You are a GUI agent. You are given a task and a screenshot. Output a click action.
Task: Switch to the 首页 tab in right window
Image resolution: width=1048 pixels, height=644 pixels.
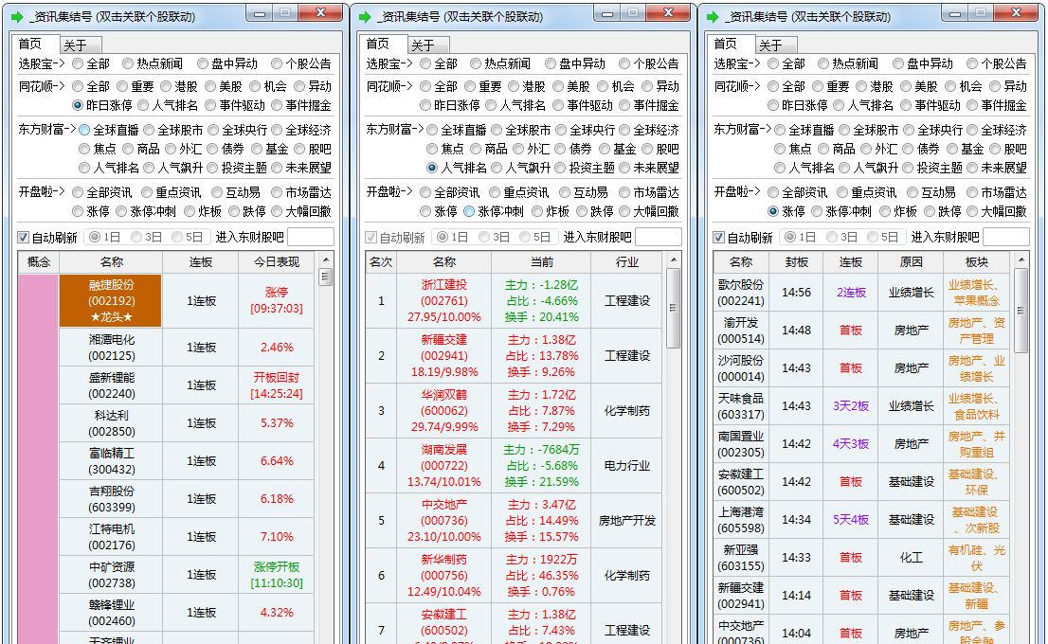[x=730, y=44]
